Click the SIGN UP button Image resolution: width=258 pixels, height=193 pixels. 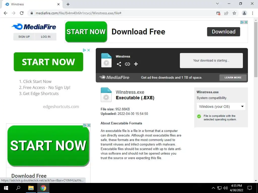[24, 37]
